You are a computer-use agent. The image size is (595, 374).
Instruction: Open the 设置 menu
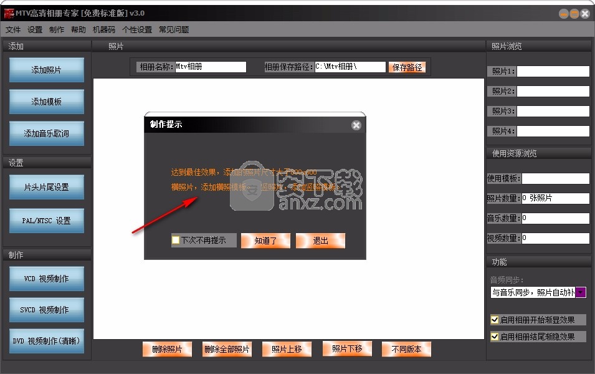34,30
